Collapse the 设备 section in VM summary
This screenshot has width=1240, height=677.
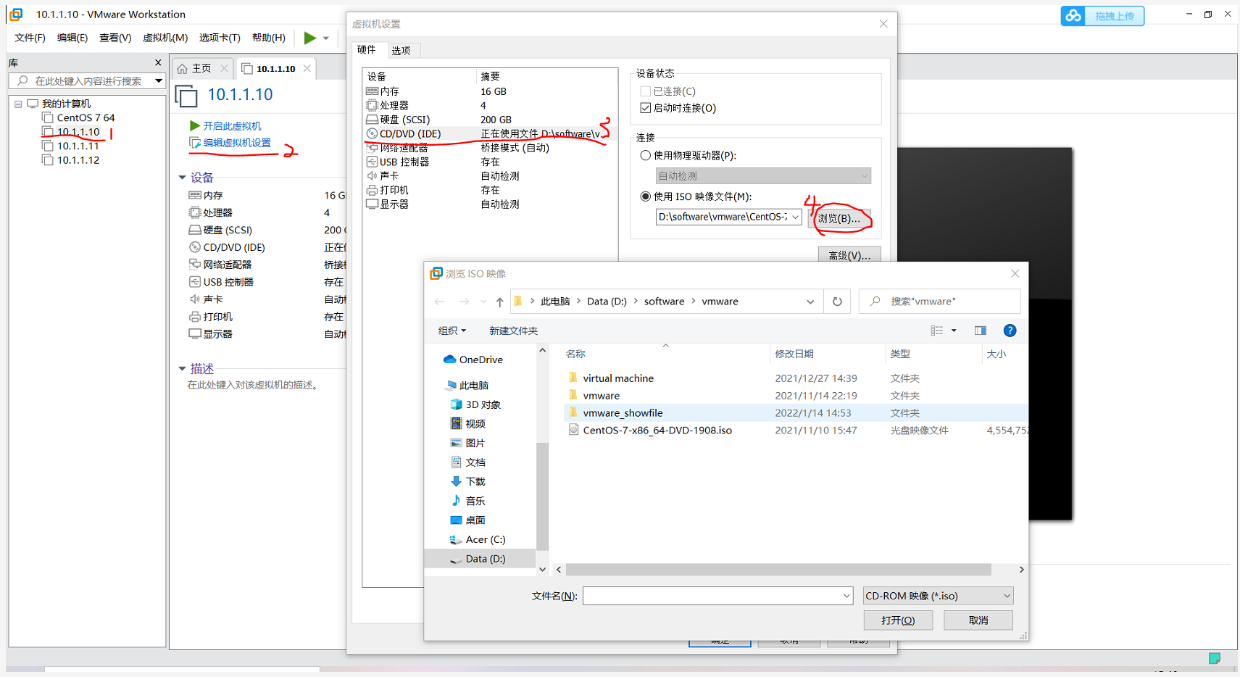182,178
